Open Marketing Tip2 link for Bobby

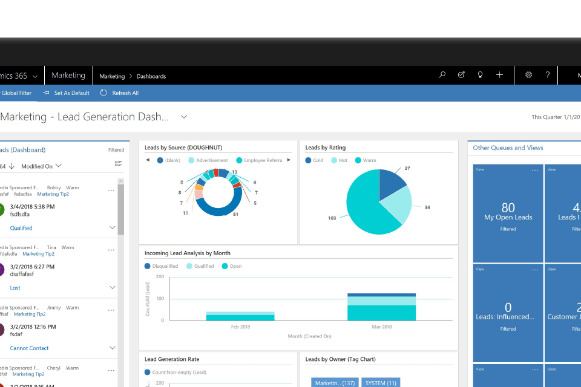(x=53, y=194)
